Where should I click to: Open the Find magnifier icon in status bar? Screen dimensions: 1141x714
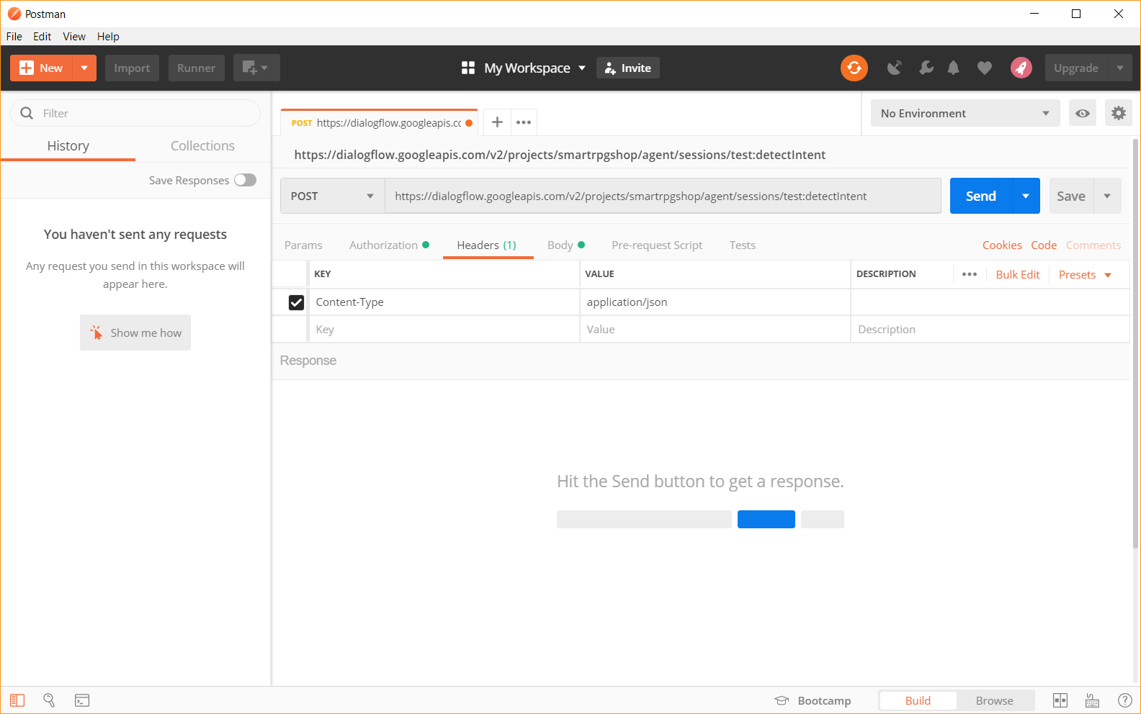49,700
